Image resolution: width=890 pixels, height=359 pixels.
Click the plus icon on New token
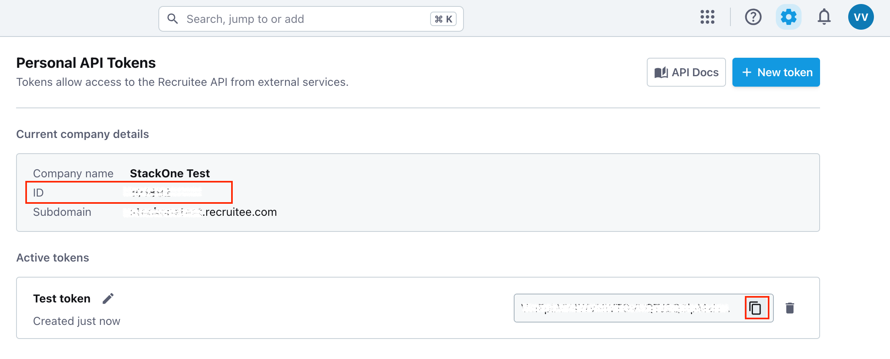(x=747, y=72)
